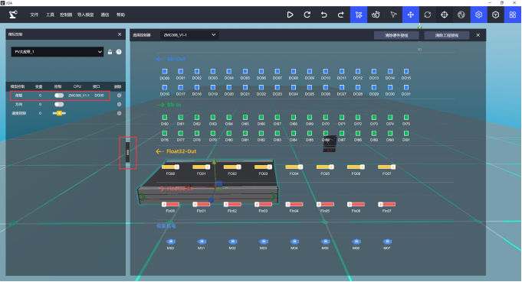Screen dimensions: 522x282
Task: Click the lock icon beside model dropdown
Action: pos(110,52)
